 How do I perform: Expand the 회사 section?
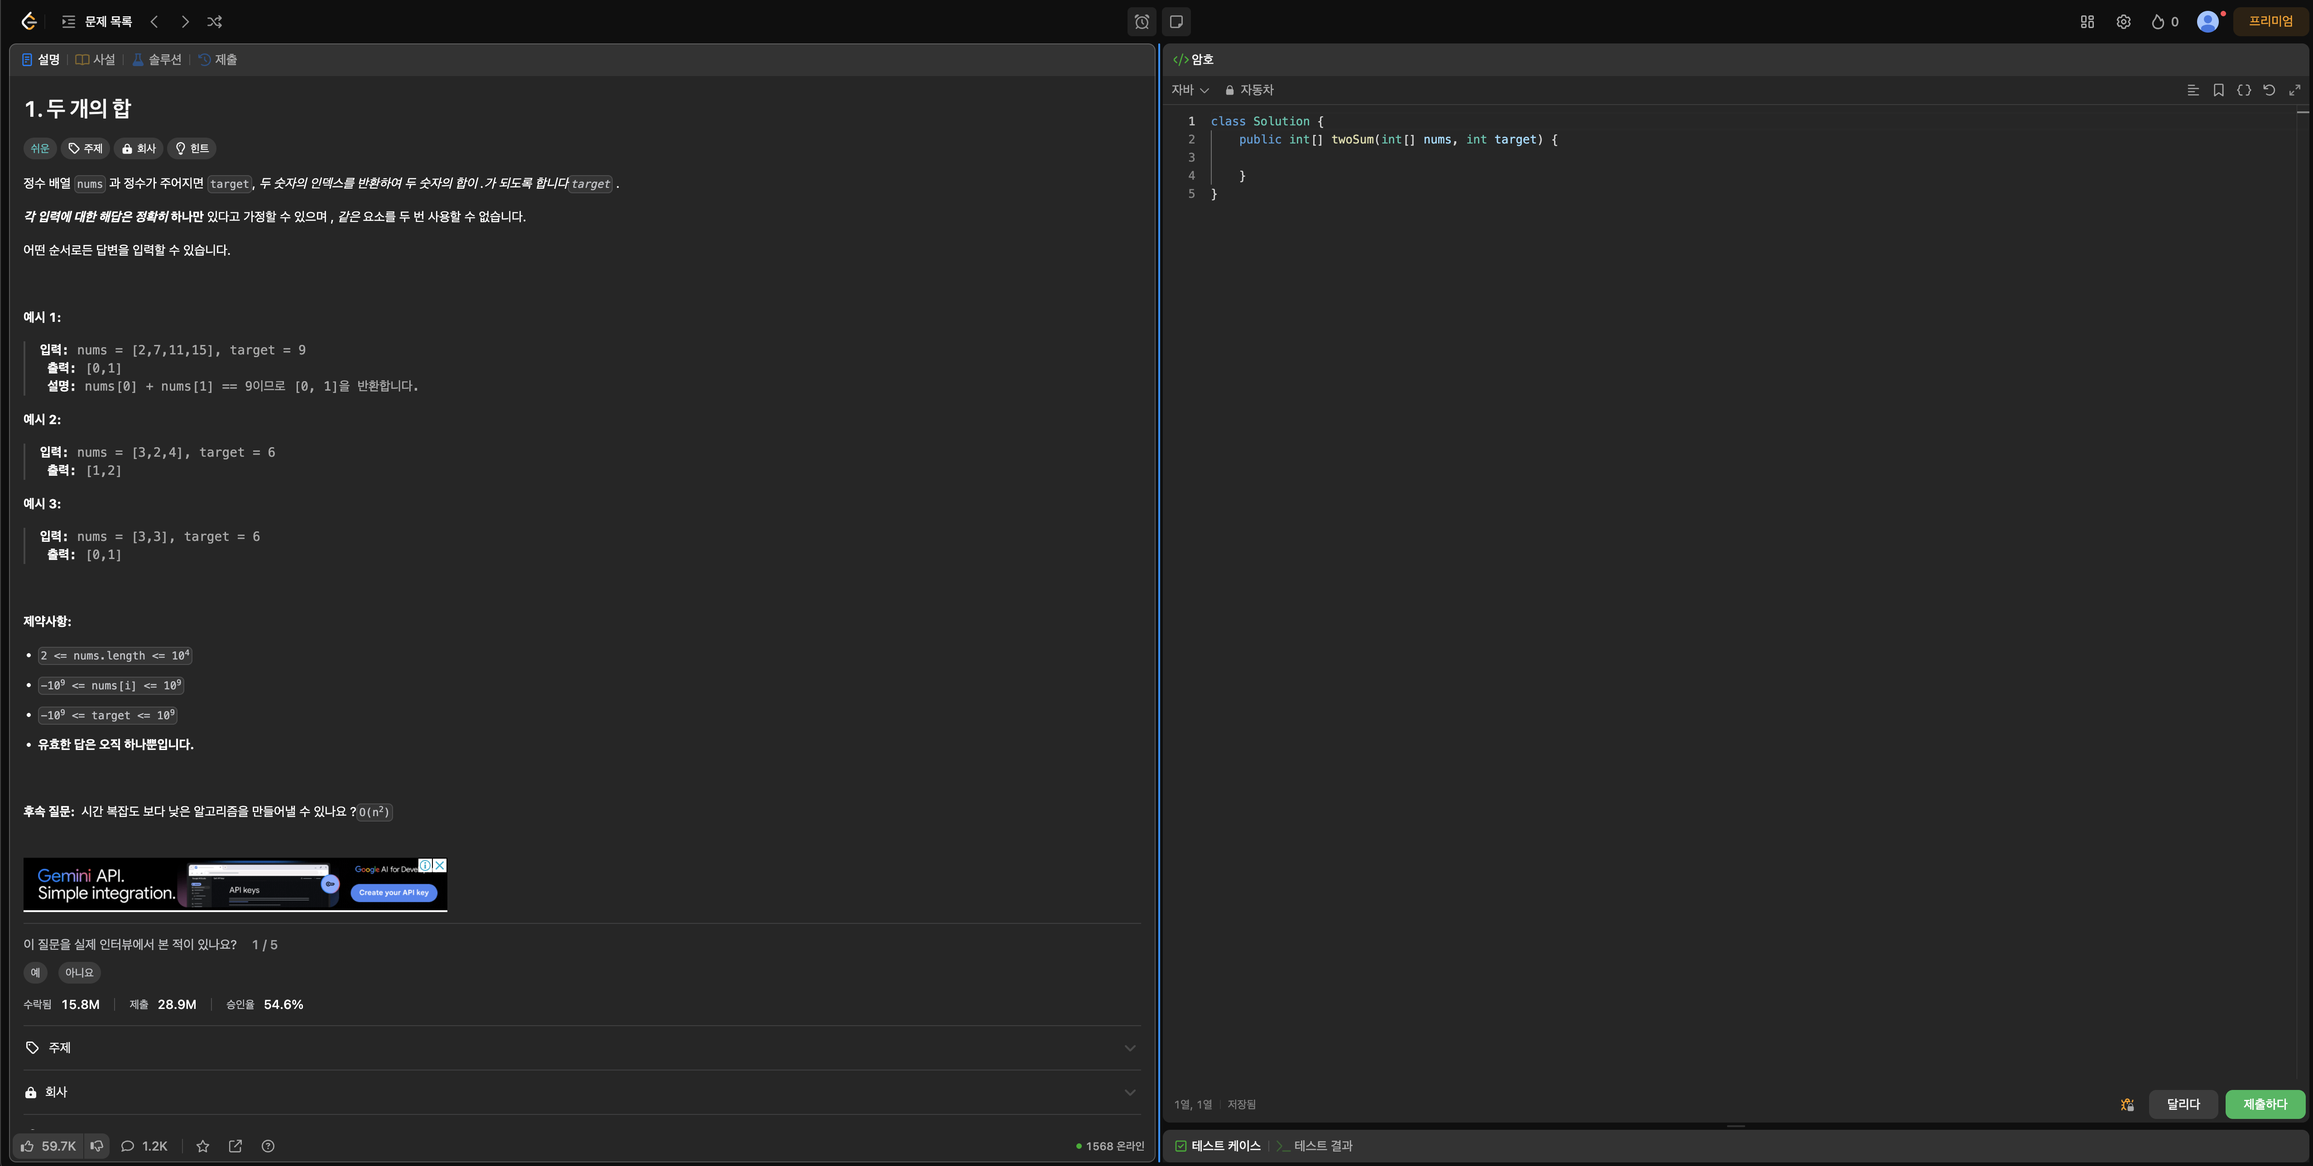pos(581,1092)
